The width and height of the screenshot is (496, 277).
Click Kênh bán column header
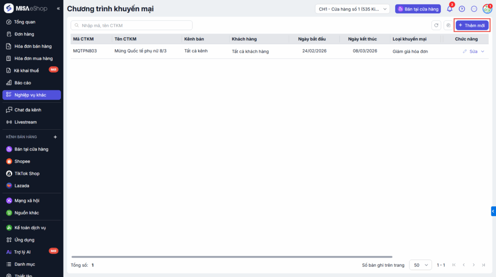coord(194,39)
